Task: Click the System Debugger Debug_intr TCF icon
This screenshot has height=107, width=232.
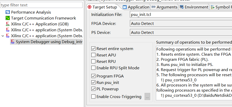Action: tap(13, 42)
